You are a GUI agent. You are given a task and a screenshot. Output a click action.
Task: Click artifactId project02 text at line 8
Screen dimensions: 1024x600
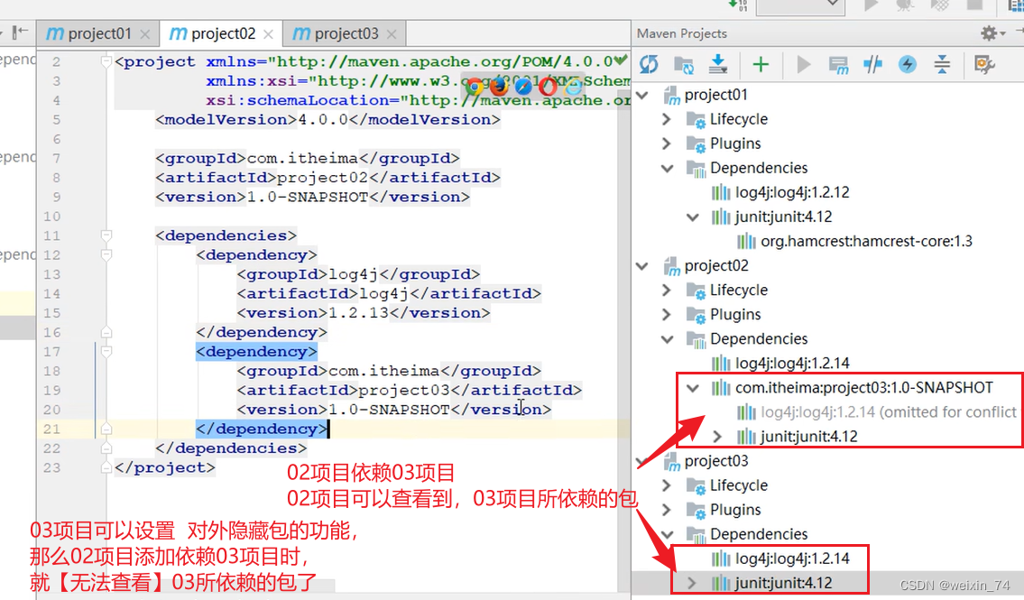point(323,178)
